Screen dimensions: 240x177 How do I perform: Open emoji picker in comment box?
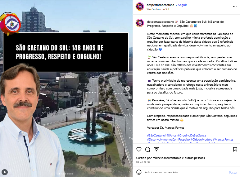139,172
